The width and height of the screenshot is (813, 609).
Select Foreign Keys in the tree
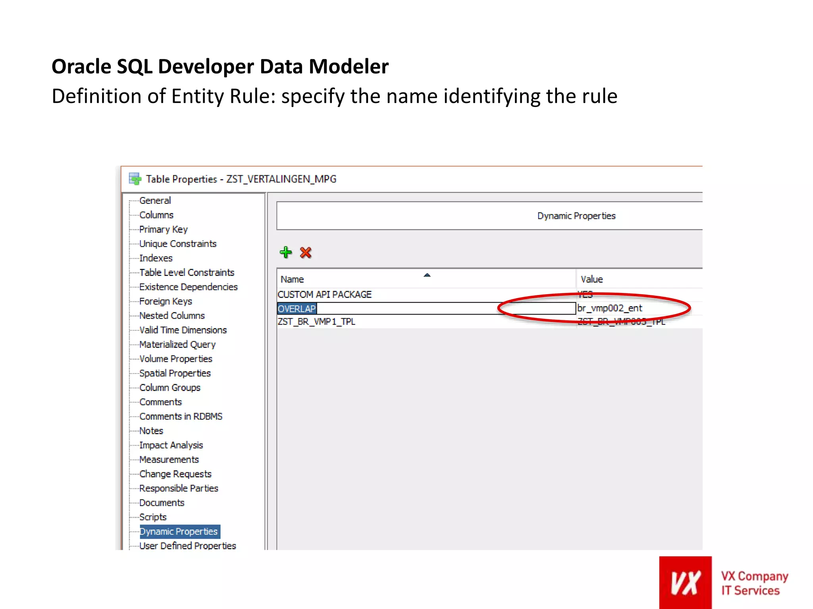point(166,301)
